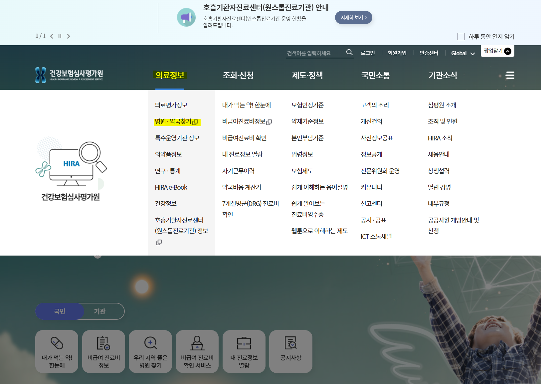The height and width of the screenshot is (384, 541).
Task: Click the HIRA logo to go home
Action: pyautogui.click(x=69, y=75)
